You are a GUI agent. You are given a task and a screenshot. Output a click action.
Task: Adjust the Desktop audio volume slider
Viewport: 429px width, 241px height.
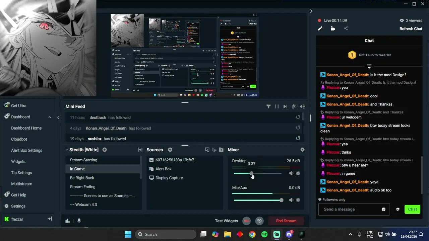(257, 173)
